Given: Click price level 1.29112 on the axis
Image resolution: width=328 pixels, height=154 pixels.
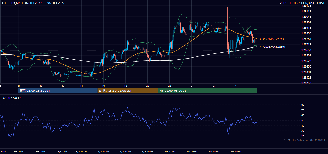Looking at the screenshot, I should coord(306,11).
